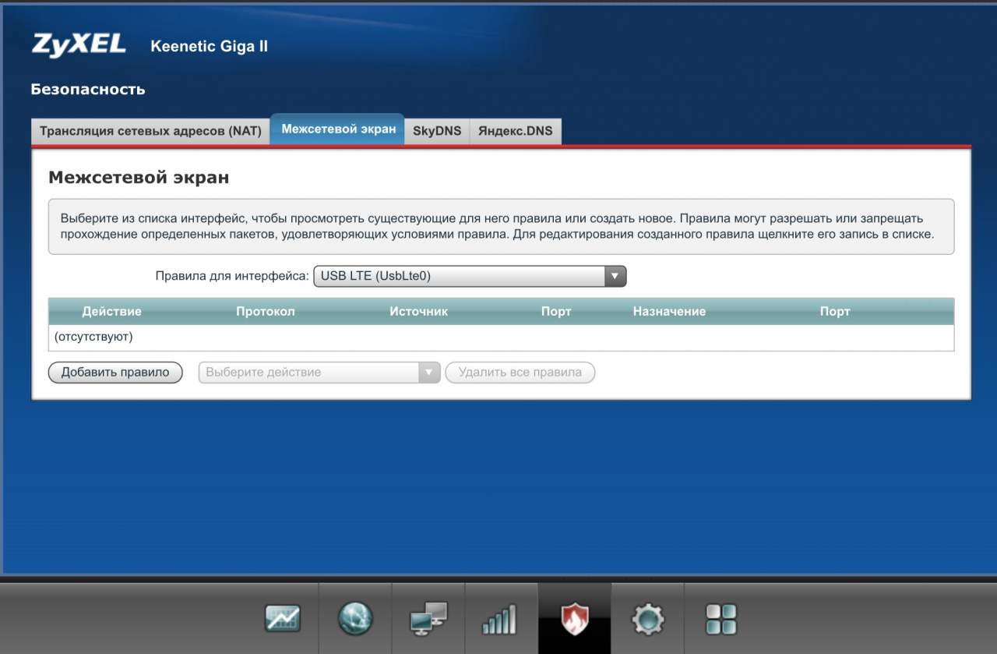Click the Назначение column header

click(x=670, y=312)
